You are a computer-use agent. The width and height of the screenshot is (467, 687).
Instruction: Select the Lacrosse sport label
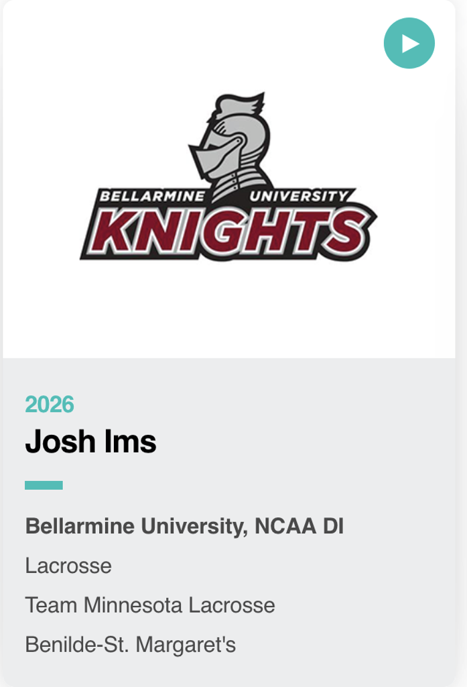tap(68, 566)
